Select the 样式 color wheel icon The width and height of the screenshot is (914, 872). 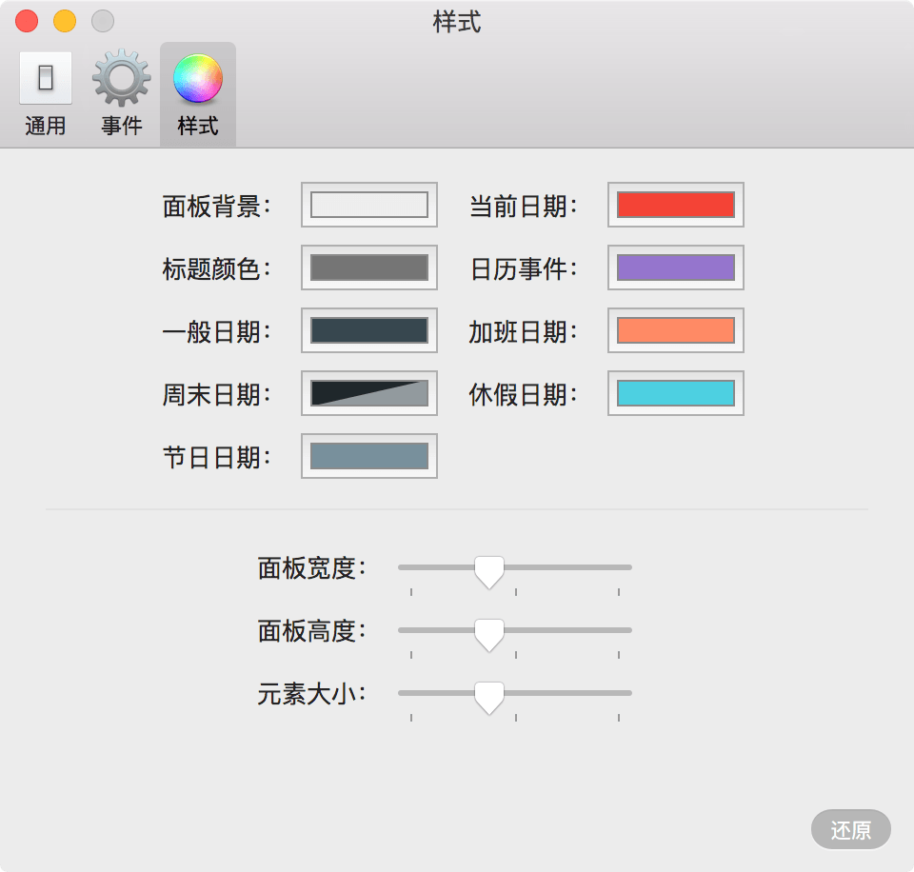tap(198, 78)
